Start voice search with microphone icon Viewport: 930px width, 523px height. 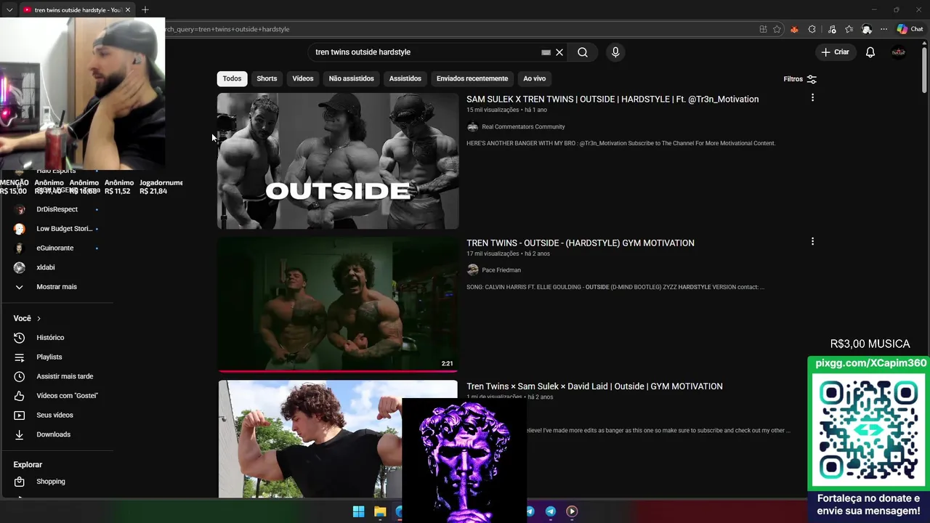click(615, 52)
